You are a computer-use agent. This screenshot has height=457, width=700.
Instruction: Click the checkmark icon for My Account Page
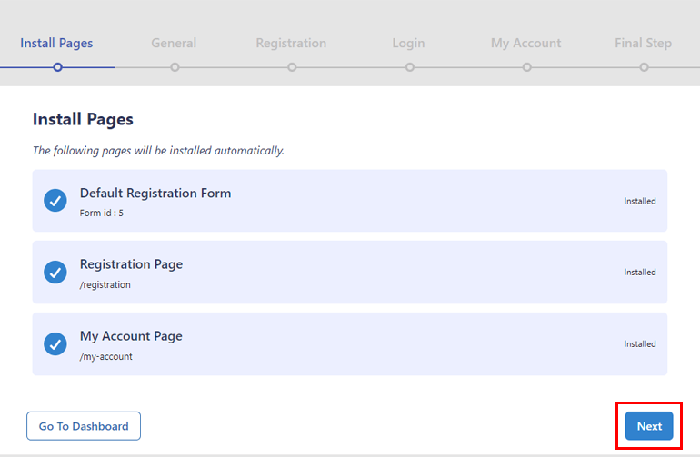click(55, 344)
